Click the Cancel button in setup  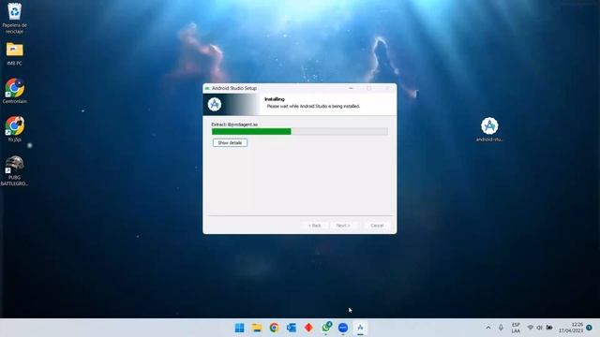[377, 226]
